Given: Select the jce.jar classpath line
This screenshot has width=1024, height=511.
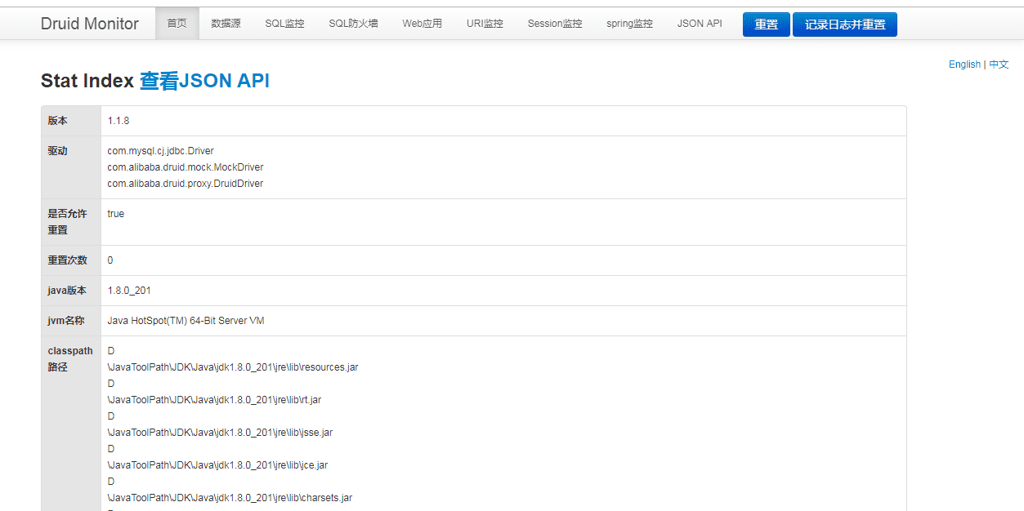Looking at the screenshot, I should [217, 465].
